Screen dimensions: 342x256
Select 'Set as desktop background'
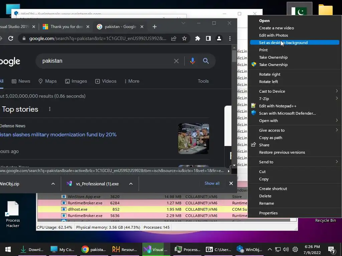tap(295, 43)
